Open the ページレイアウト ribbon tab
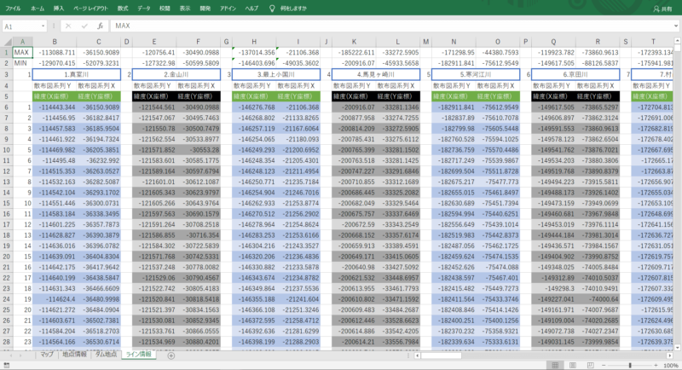 click(x=90, y=7)
